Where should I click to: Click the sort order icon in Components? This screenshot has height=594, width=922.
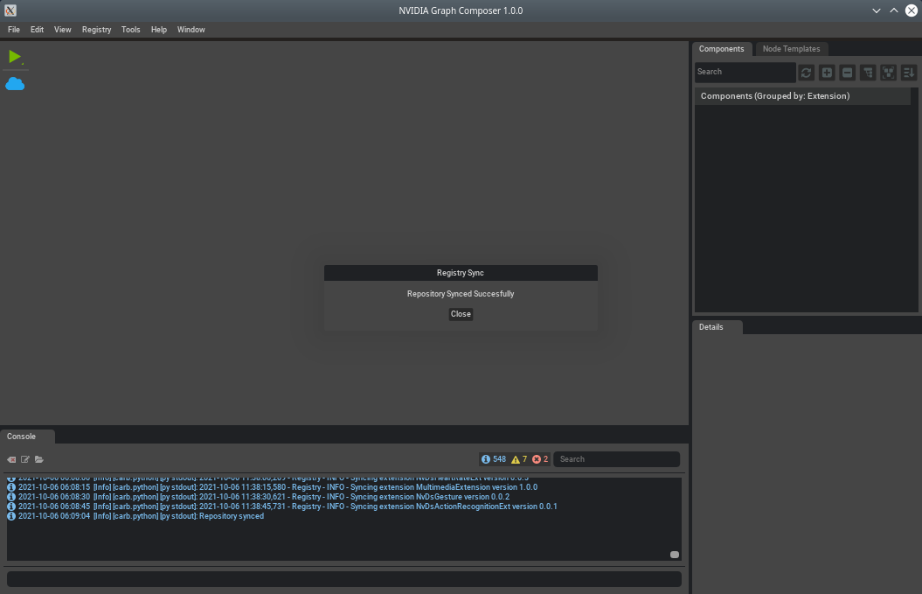tap(909, 73)
